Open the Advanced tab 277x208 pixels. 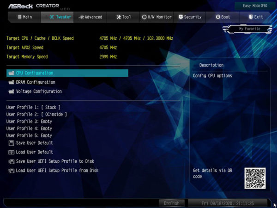click(x=90, y=17)
